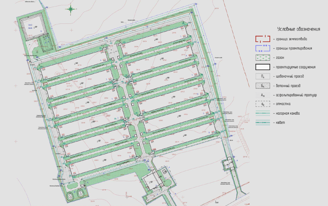Image resolution: width=328 pixels, height=206 pixels.
Task: Click the left circular tank at bottom-left corner
Action: click(70, 196)
